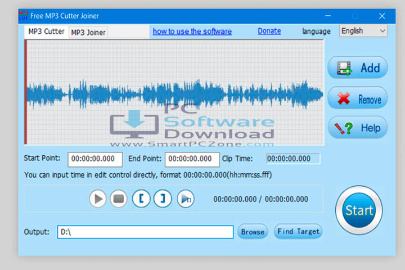
Task: Click the 'Start Point:' label
Action: click(42, 158)
